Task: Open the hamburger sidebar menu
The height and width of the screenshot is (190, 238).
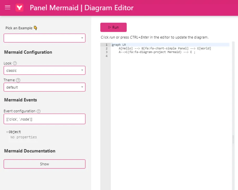Action: (x=8, y=8)
